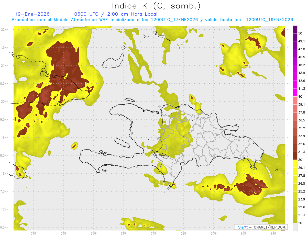Click the longitude label 75W
The height and width of the screenshot is (237, 307).
click(64, 234)
